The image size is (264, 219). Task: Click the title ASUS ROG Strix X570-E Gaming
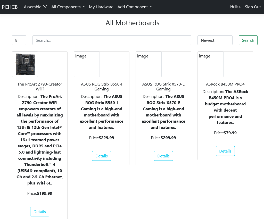[163, 87]
